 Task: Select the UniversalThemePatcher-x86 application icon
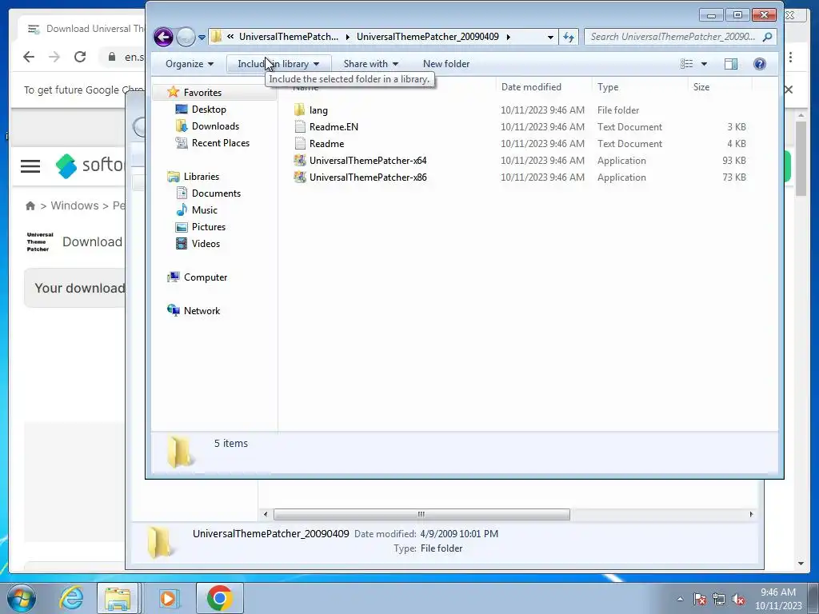coord(300,177)
